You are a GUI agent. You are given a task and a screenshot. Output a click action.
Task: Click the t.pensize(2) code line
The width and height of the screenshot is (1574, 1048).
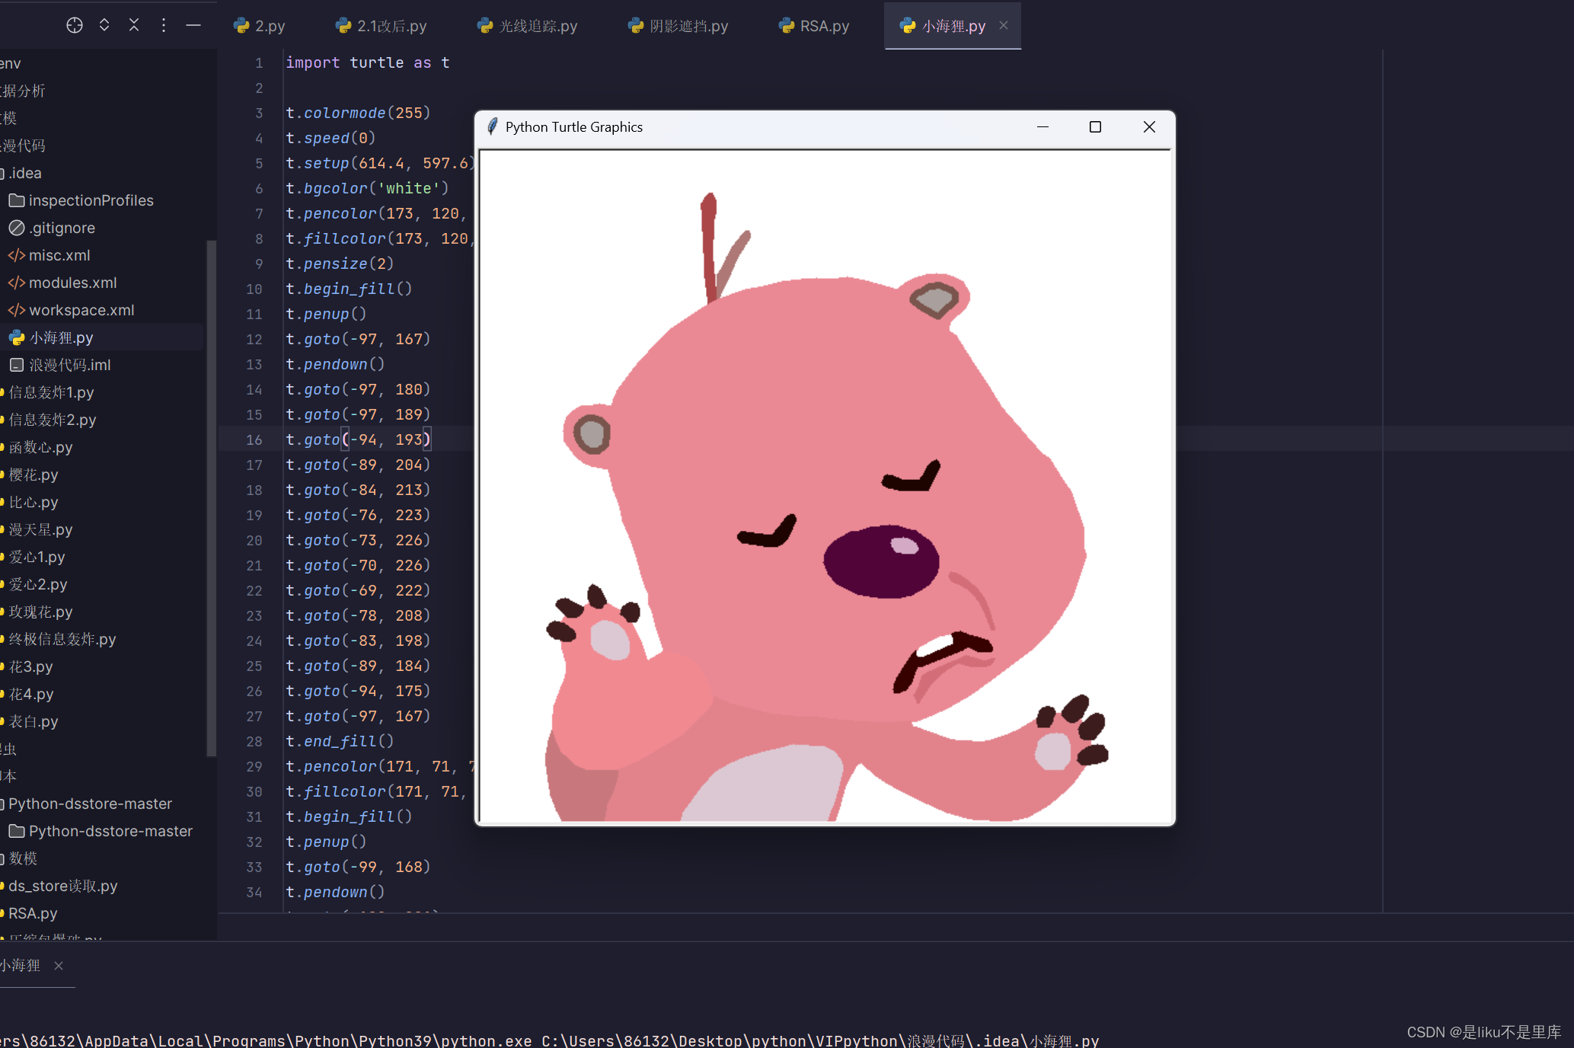pyautogui.click(x=340, y=264)
